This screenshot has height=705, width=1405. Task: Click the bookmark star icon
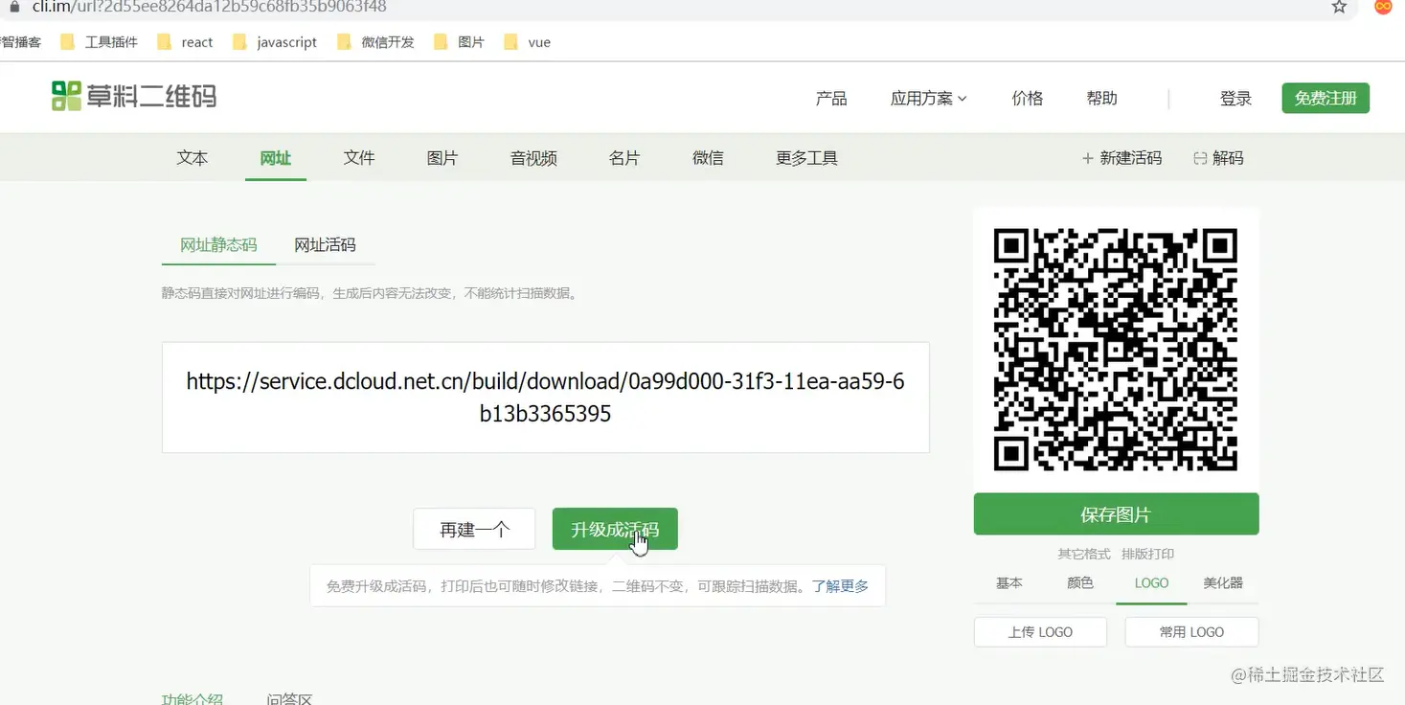(1339, 7)
